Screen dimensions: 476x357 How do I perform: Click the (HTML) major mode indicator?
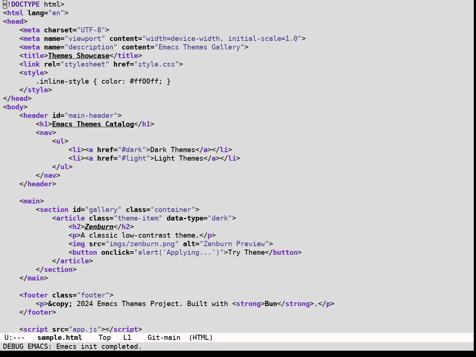201,338
